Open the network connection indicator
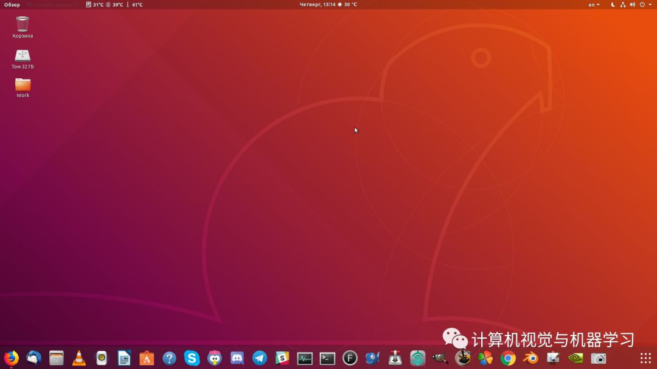 pyautogui.click(x=623, y=5)
